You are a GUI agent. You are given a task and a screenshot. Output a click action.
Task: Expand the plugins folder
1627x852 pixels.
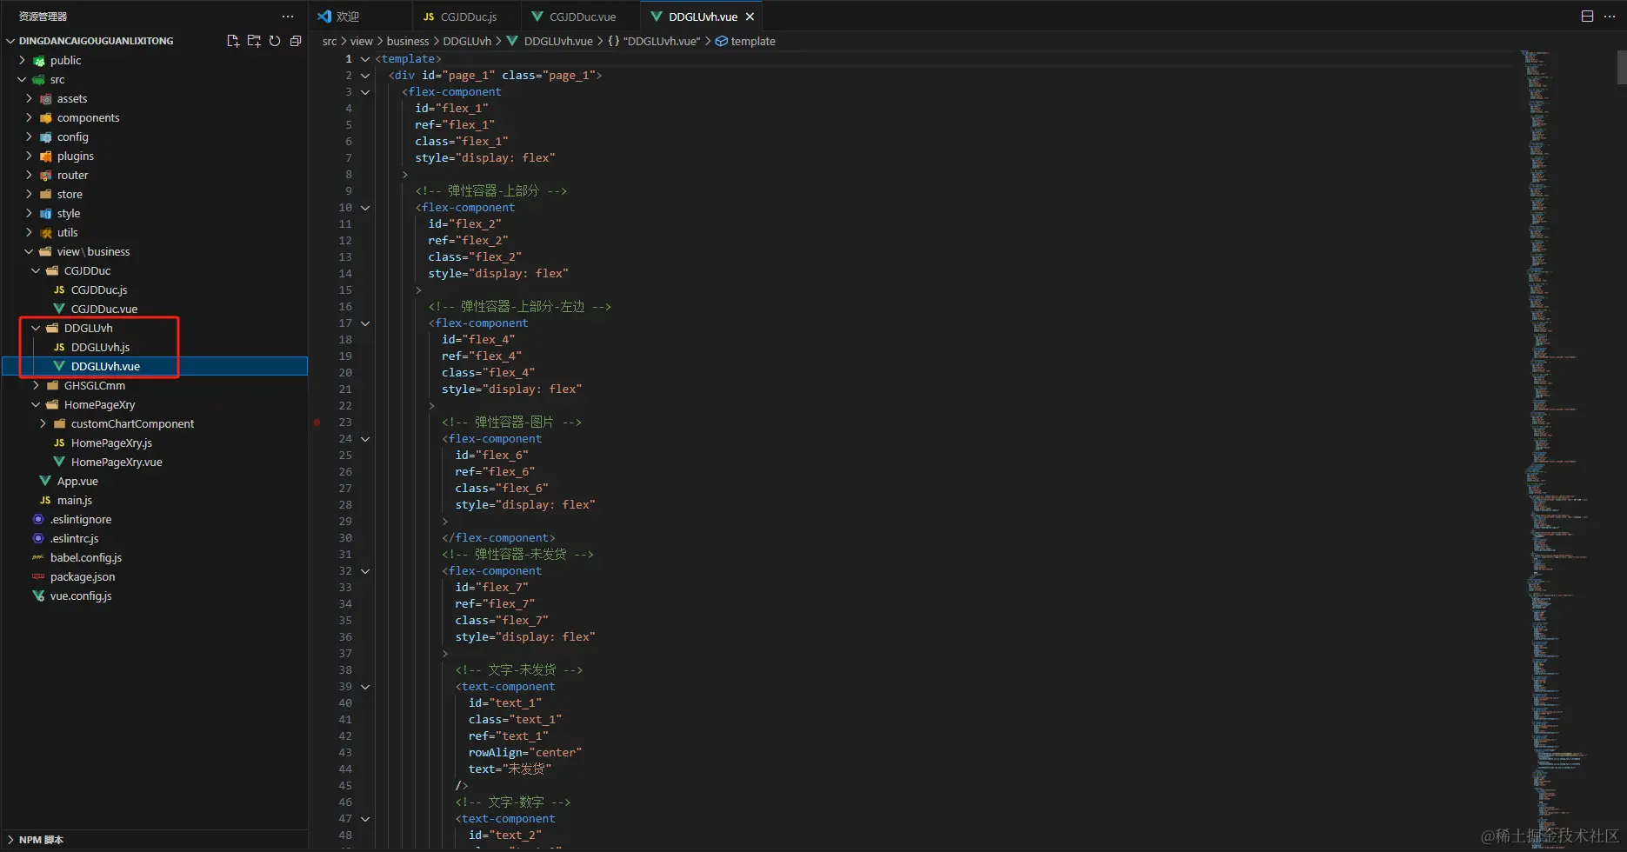30,156
